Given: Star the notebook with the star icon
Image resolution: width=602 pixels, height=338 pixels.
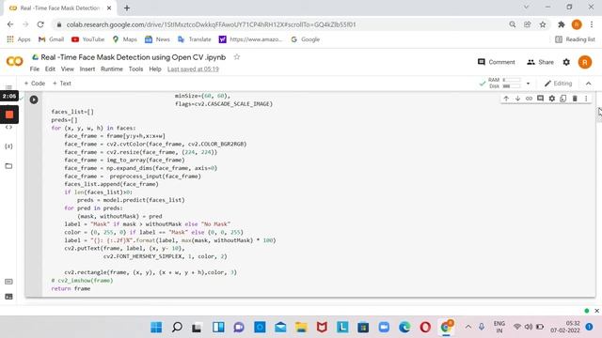Looking at the screenshot, I should coord(237,57).
